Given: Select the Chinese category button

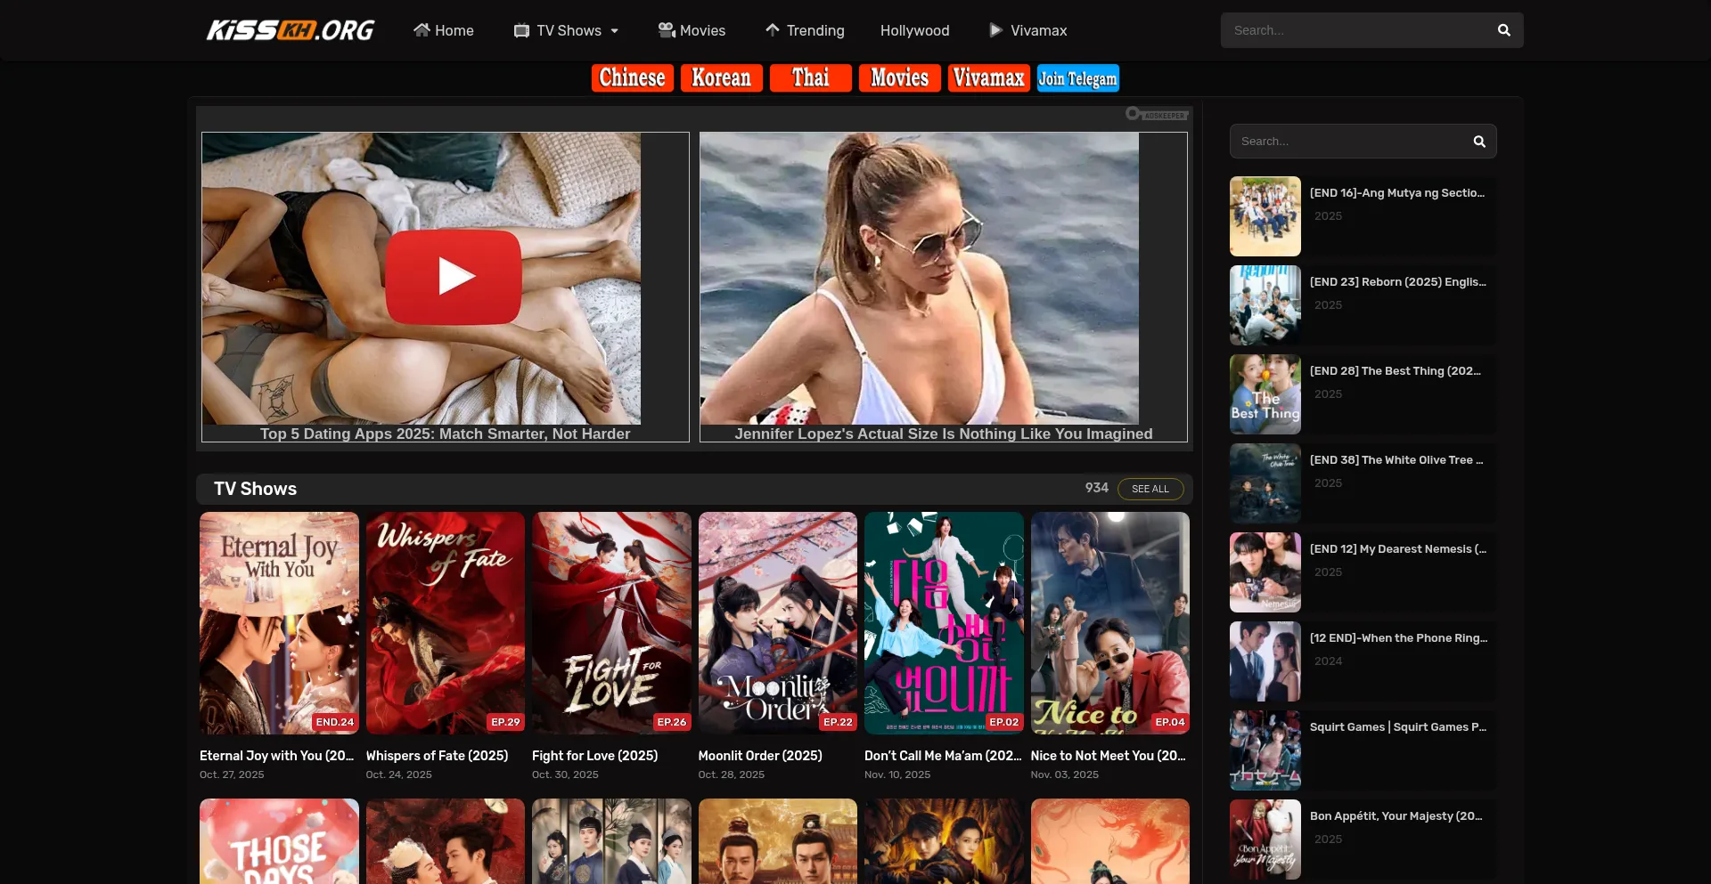Looking at the screenshot, I should point(632,78).
